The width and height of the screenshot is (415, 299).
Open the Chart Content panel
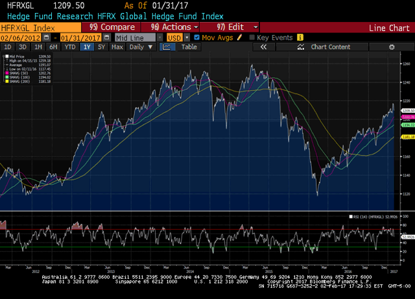tap(322, 47)
